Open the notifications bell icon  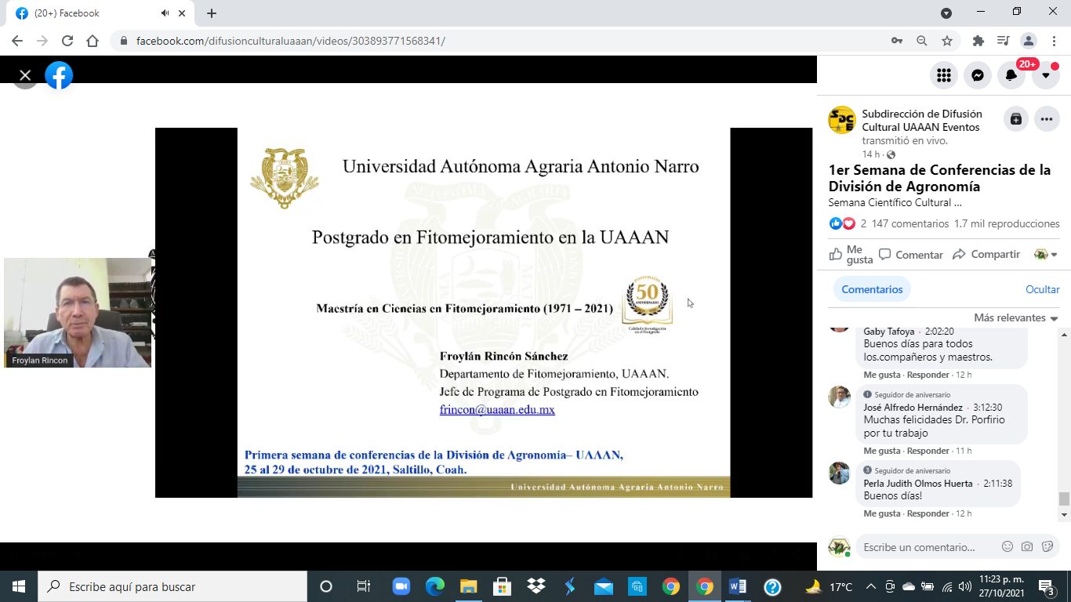[x=1011, y=75]
